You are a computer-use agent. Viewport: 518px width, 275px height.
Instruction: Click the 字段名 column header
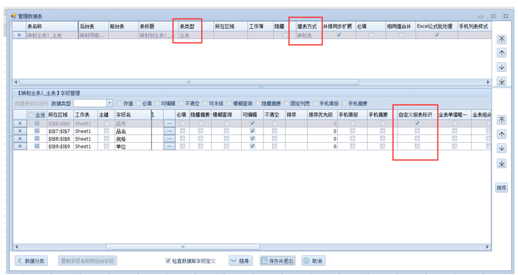132,115
